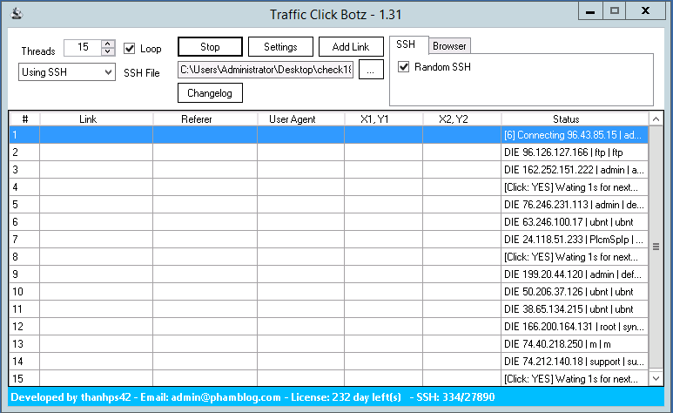This screenshot has width=673, height=413.
Task: Select status DIE 199.20.44.120 in row 9
Action: (575, 274)
